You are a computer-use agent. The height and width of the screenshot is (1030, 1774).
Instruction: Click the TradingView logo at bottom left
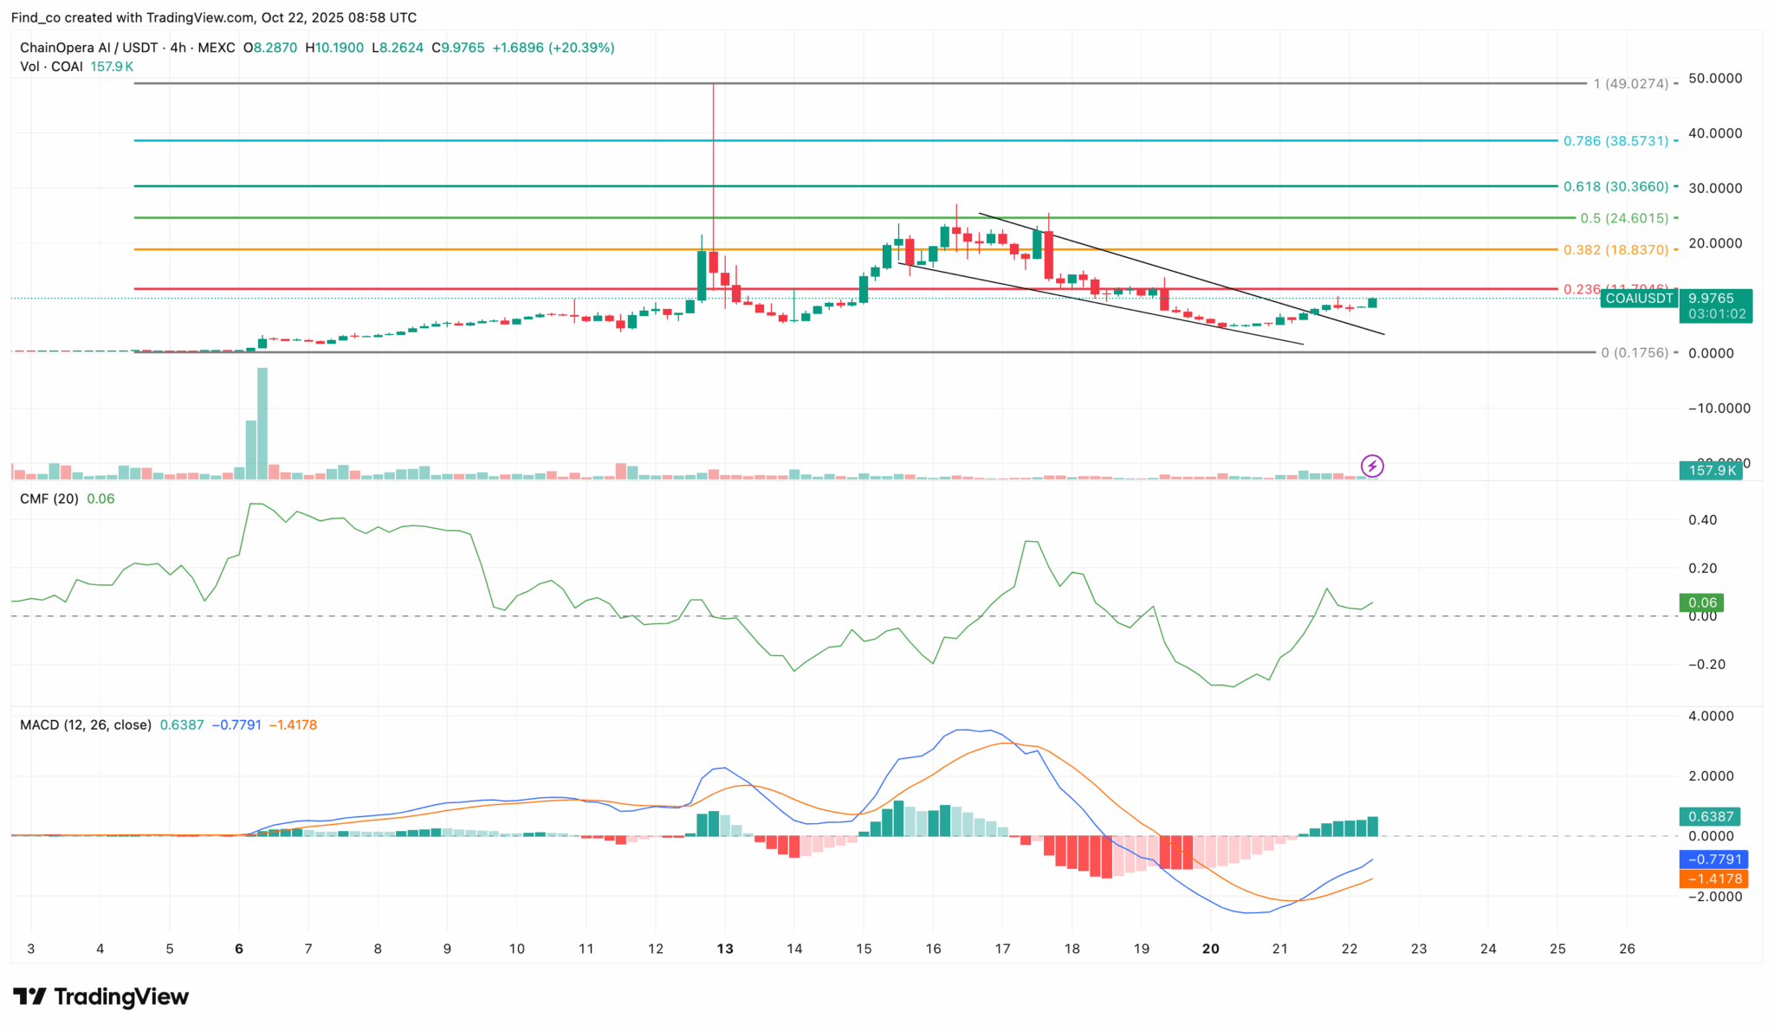pyautogui.click(x=100, y=997)
